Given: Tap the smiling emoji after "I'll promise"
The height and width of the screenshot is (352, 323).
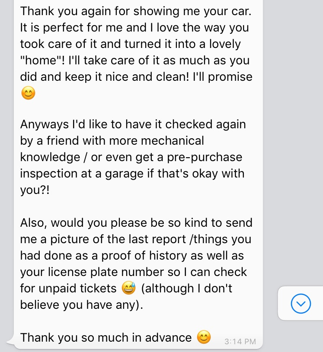Looking at the screenshot, I should click(28, 93).
